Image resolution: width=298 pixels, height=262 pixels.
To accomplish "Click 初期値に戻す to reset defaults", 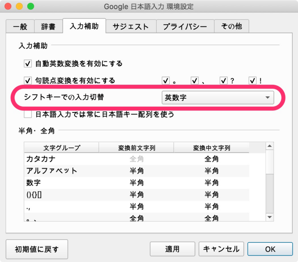I will click(37, 249).
